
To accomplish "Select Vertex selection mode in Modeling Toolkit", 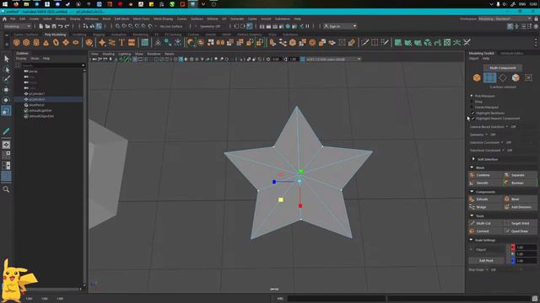I will (x=489, y=77).
